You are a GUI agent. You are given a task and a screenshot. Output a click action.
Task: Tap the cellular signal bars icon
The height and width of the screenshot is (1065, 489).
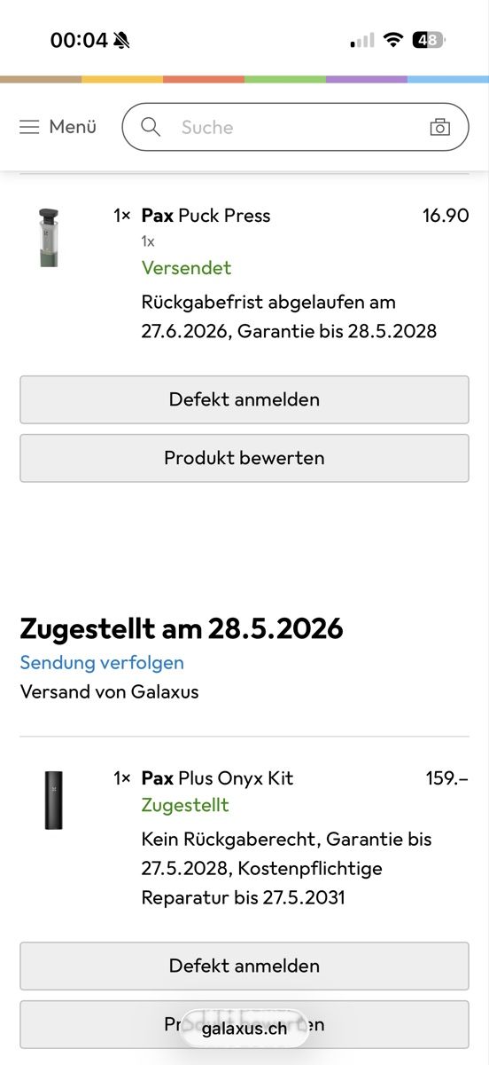[362, 41]
